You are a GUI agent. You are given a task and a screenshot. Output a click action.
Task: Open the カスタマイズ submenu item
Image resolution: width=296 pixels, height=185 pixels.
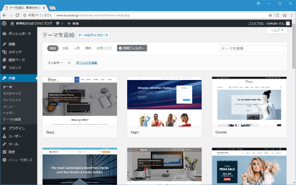tap(12, 93)
